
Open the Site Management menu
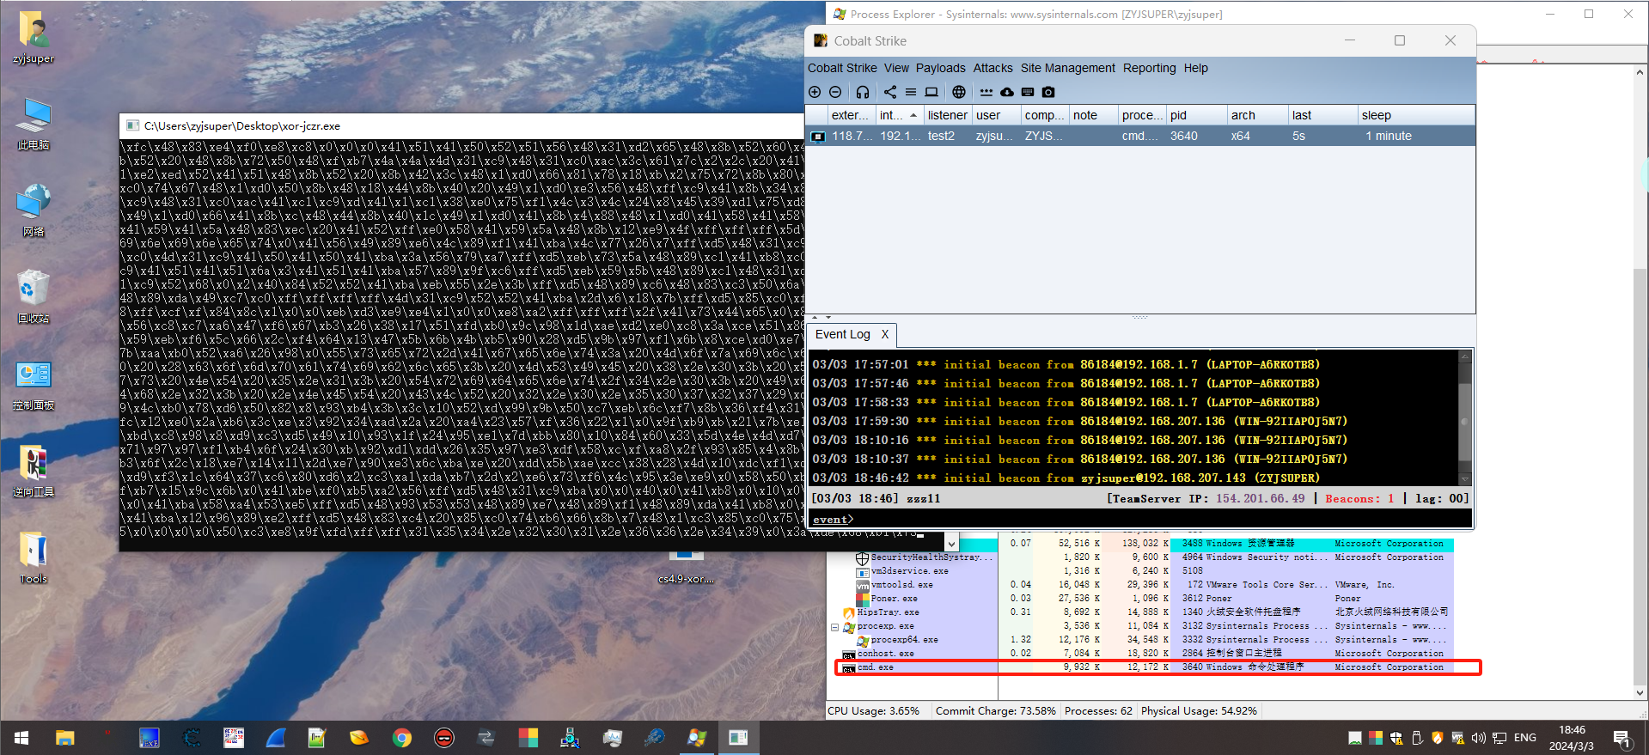pos(1068,68)
